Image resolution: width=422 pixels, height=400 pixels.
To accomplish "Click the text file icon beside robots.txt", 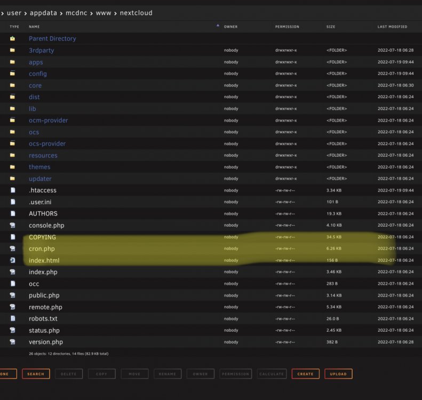I will (13, 318).
